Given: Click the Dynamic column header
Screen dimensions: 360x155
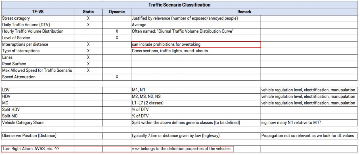Looking at the screenshot, I should [117, 12].
